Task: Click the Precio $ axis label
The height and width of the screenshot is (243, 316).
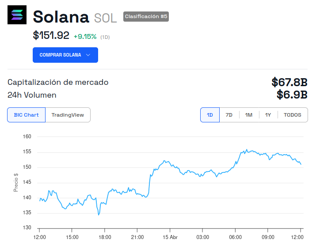Action: 16,182
